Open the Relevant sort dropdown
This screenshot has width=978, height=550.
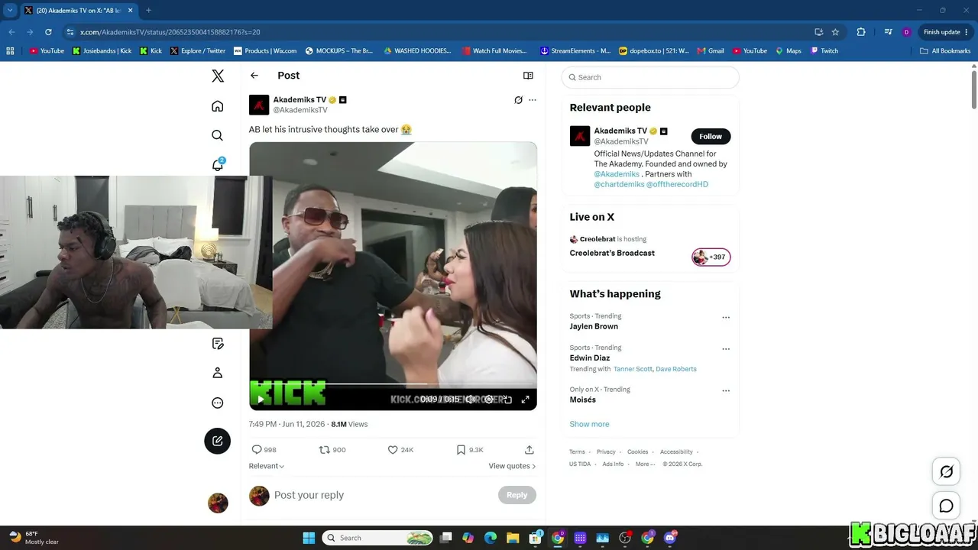[267, 466]
